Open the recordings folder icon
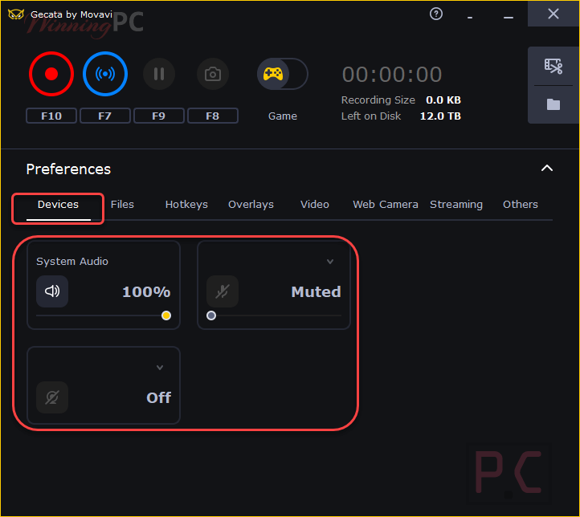 (x=553, y=104)
